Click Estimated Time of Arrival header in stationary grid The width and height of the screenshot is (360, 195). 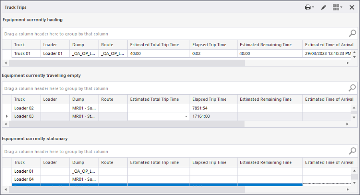pyautogui.click(x=330, y=162)
